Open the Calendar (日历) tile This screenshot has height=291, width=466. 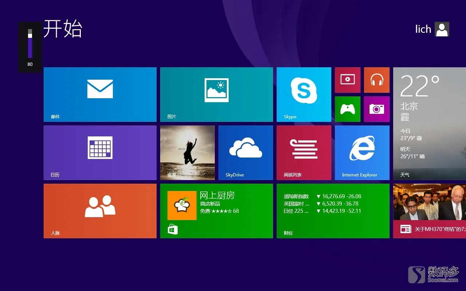100,153
